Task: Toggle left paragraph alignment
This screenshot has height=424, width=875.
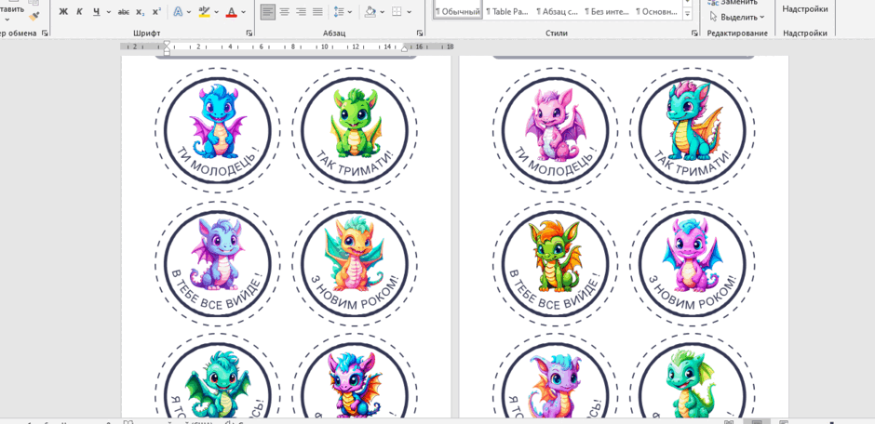Action: (x=268, y=12)
